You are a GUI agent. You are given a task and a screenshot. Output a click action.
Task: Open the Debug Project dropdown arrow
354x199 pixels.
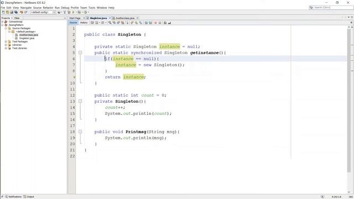tap(82, 12)
